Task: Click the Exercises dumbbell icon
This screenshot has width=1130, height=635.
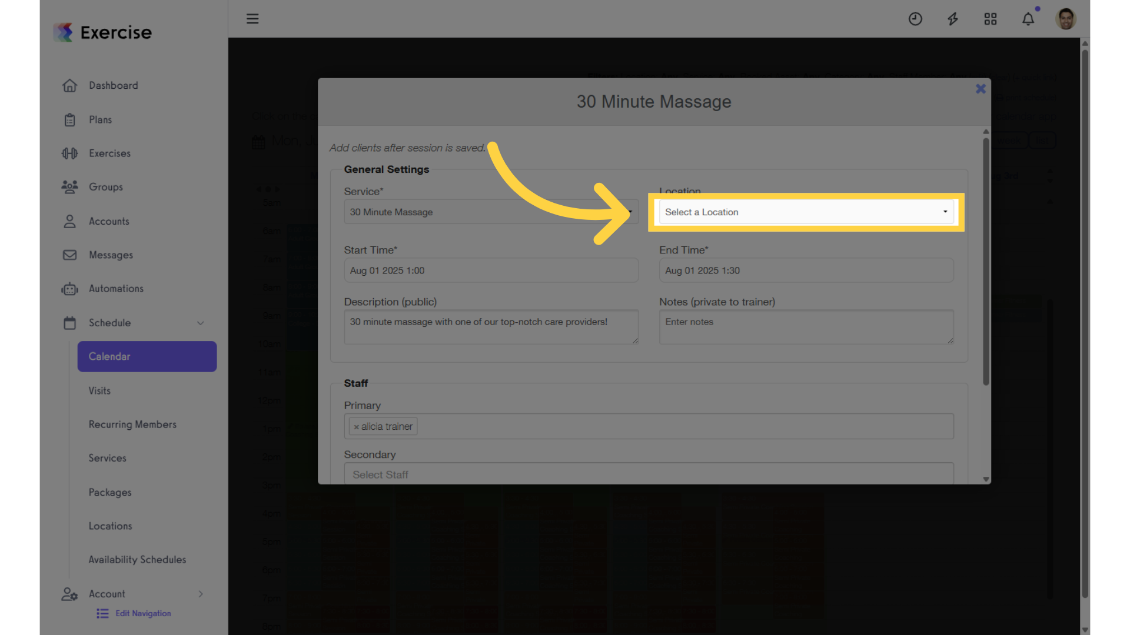Action: click(x=69, y=153)
